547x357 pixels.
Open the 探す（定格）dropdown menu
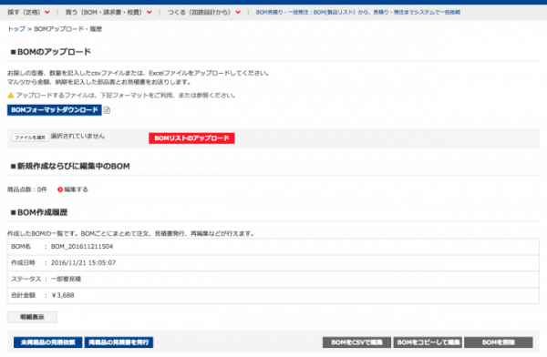(x=28, y=12)
